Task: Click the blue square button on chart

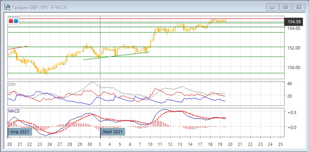Action: coord(16,21)
